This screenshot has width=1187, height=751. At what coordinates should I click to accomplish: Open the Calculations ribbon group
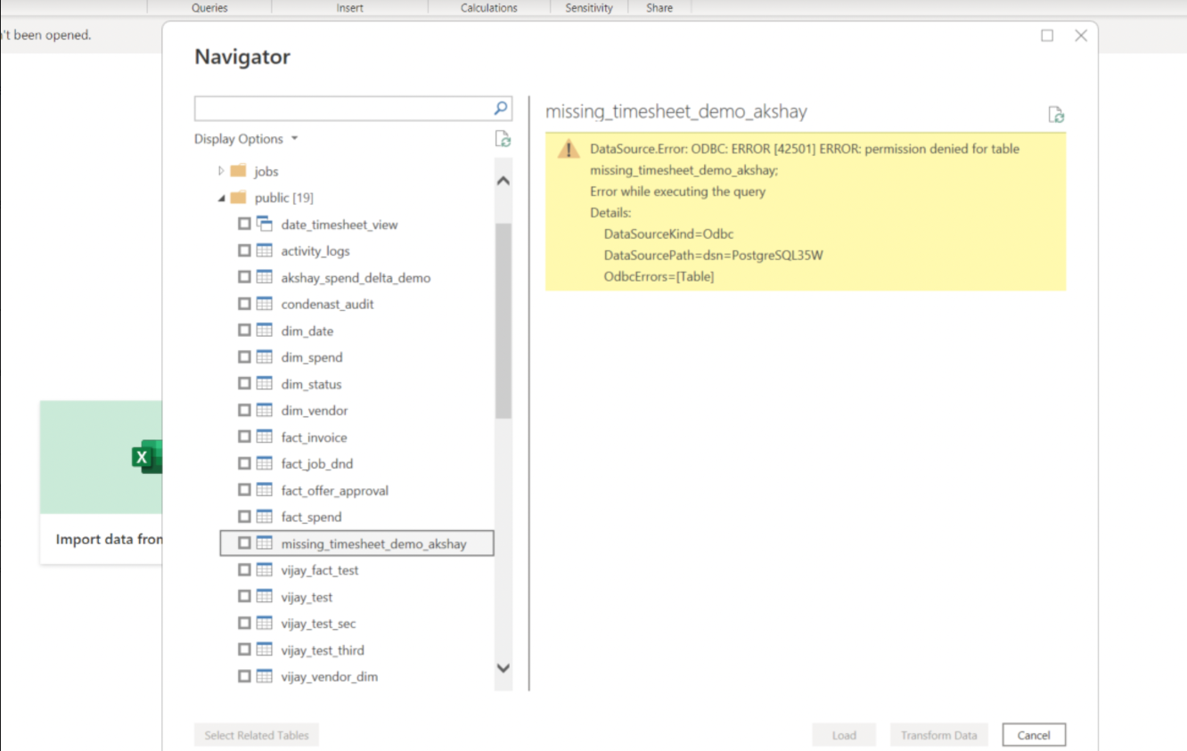point(488,8)
